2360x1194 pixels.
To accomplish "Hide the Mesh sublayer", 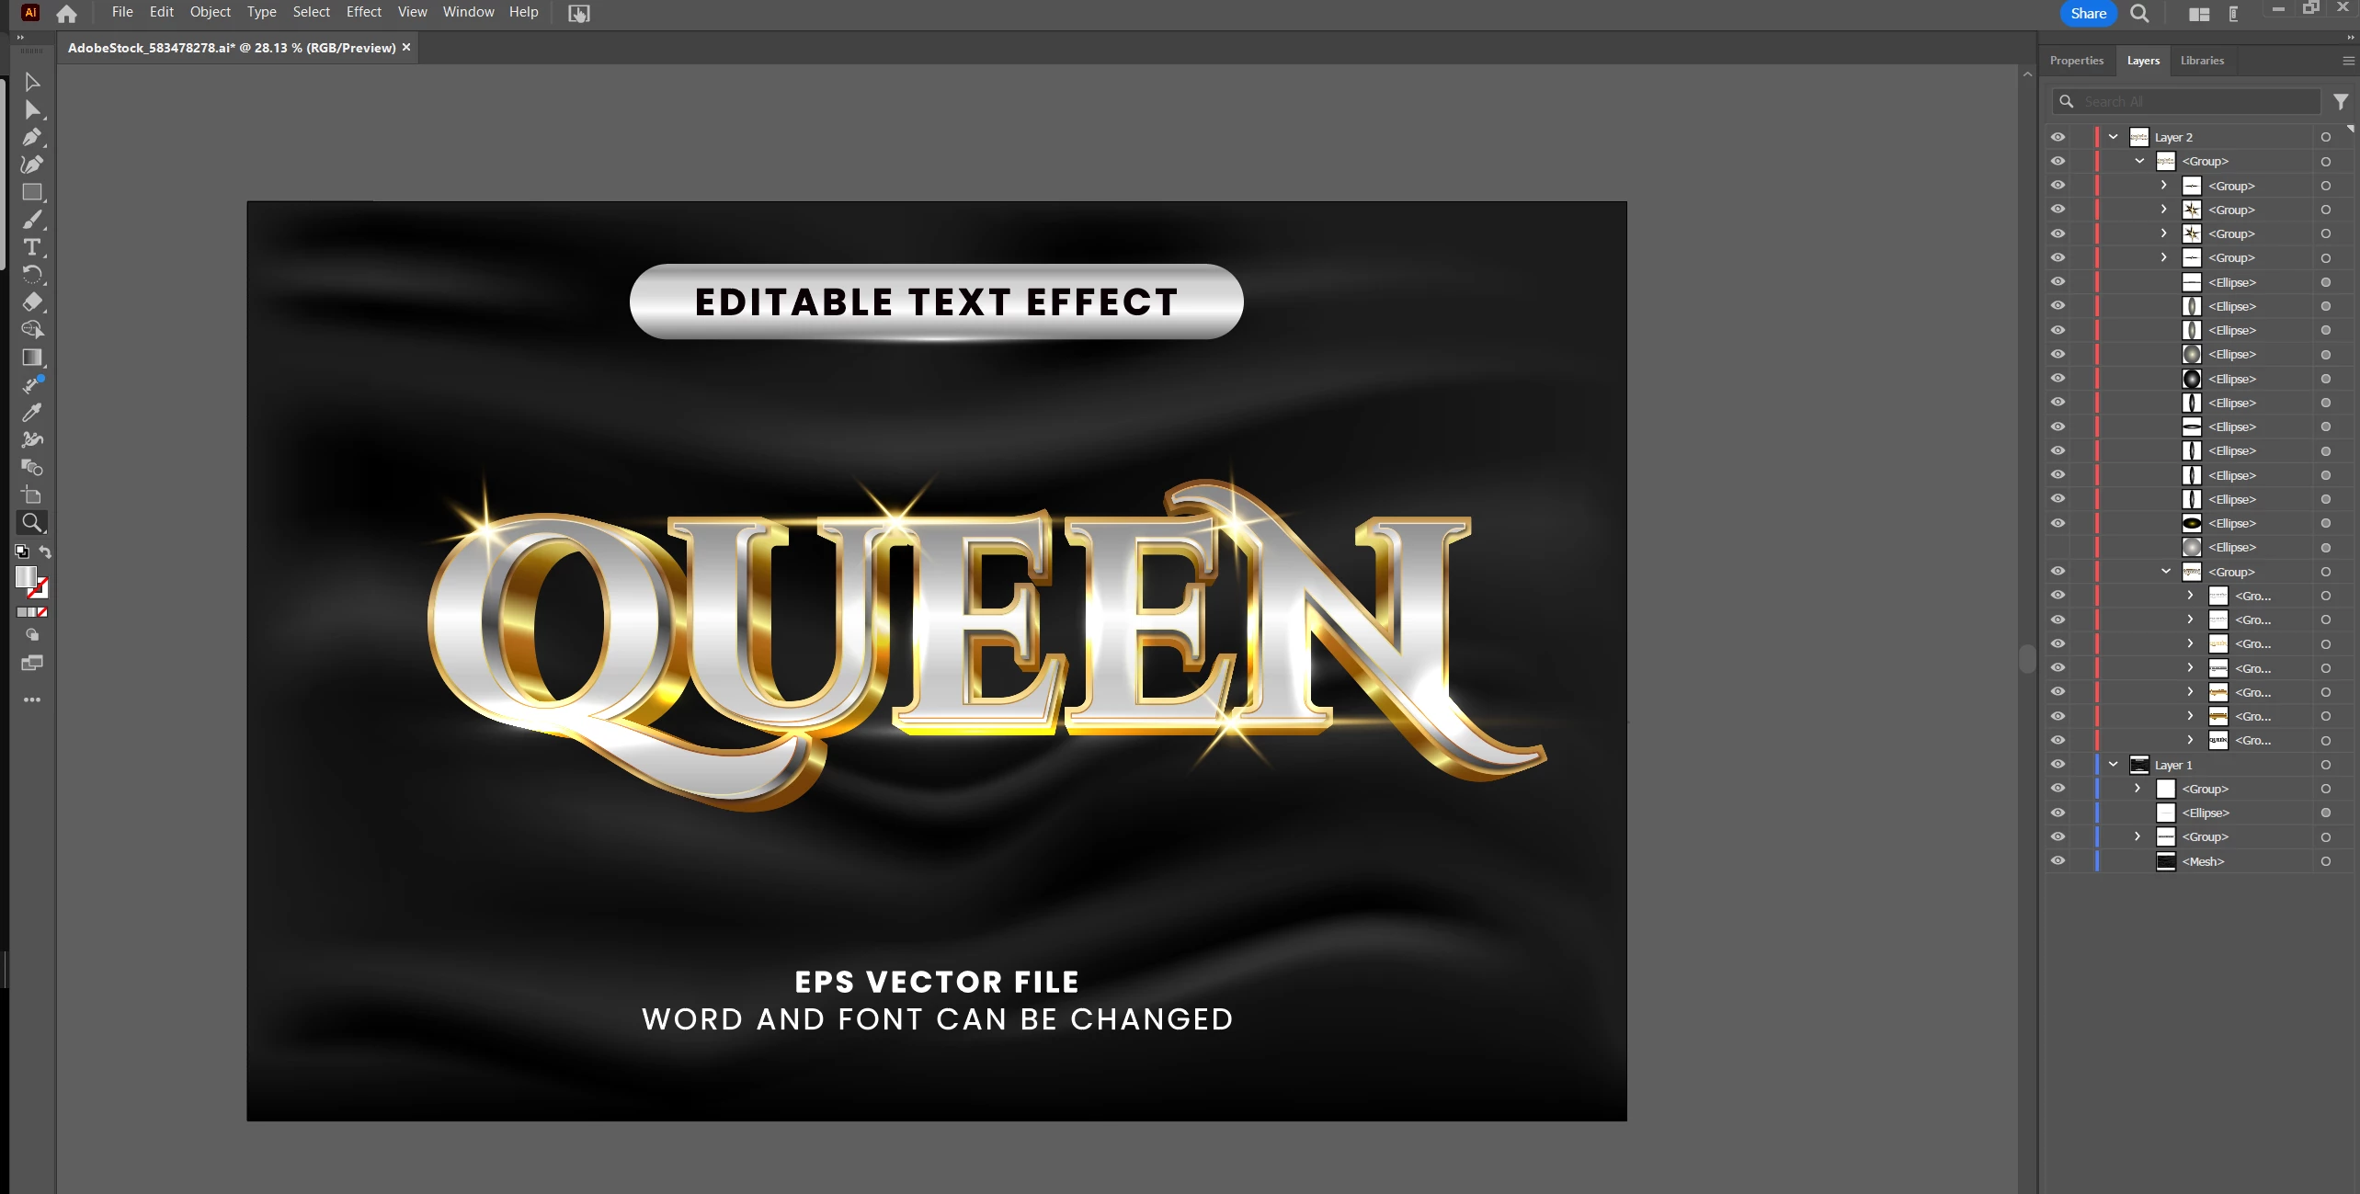I will [2058, 861].
